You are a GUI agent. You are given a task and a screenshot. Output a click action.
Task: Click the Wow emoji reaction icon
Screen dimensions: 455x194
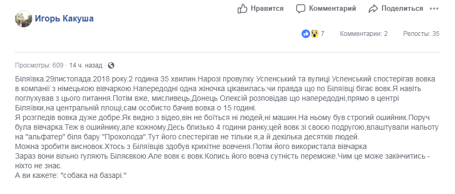tap(314, 34)
